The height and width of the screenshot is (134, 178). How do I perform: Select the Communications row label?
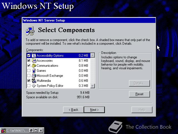pyautogui.click(x=48, y=66)
